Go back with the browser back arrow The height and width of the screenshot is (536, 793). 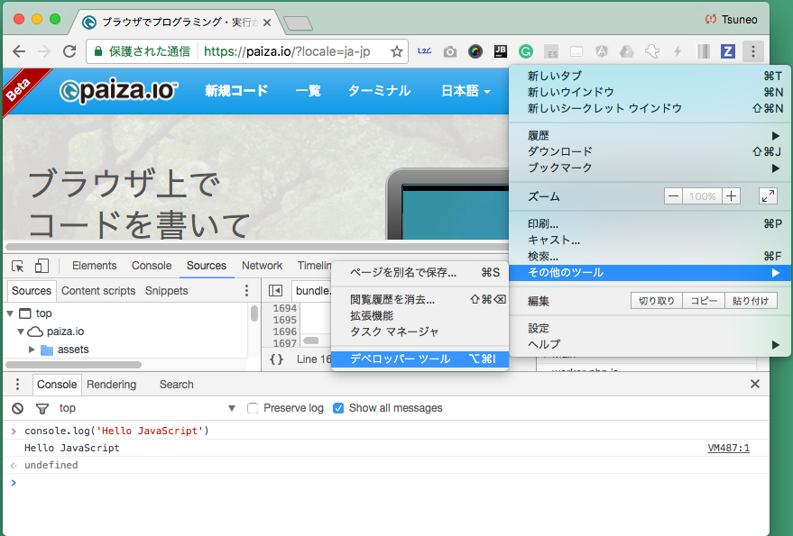point(19,51)
